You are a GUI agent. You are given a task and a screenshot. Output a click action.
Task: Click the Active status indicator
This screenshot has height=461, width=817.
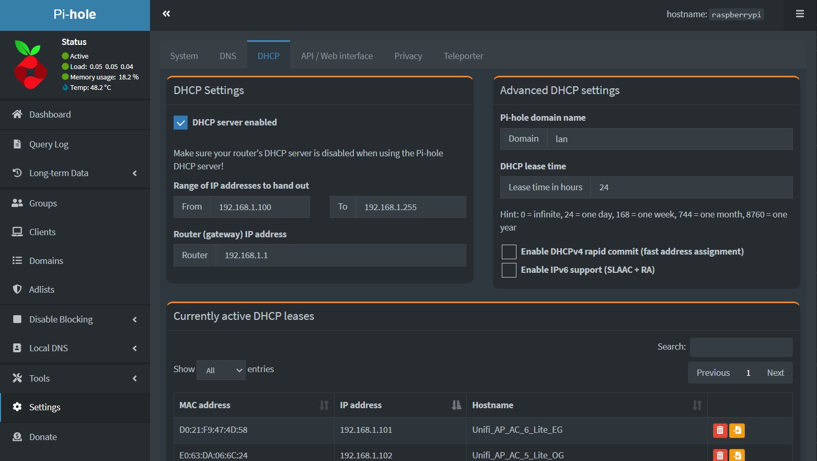pos(75,56)
